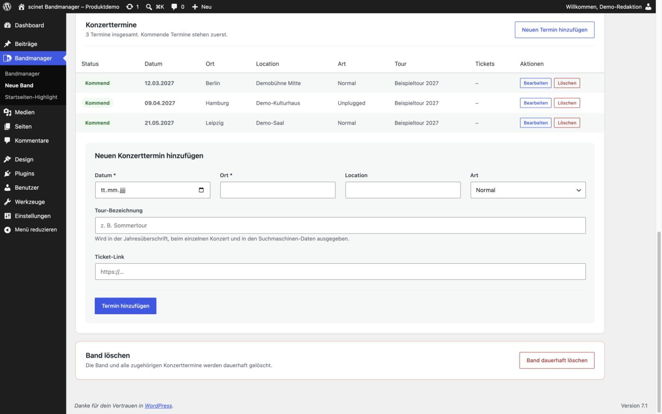The width and height of the screenshot is (662, 414).
Task: Open the comments bubble in admin bar
Action: (x=174, y=7)
